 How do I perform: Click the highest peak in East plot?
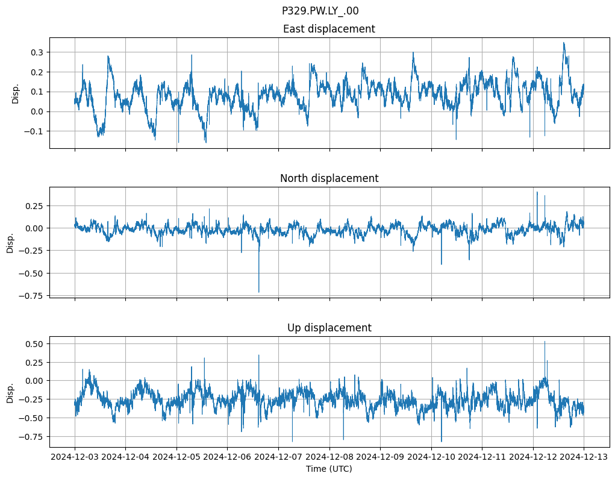[x=564, y=43]
